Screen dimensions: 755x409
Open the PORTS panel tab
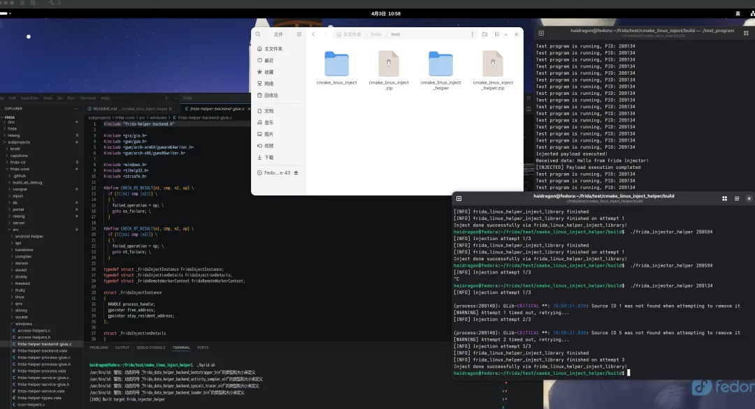pos(203,348)
